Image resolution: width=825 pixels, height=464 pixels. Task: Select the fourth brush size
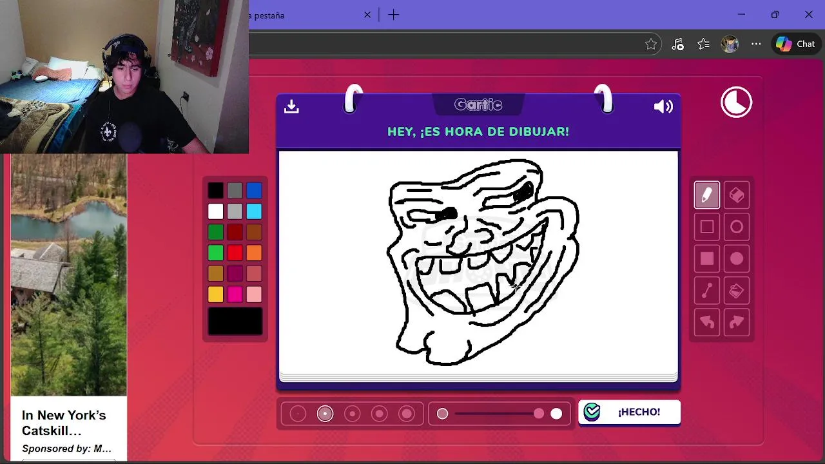click(x=380, y=414)
